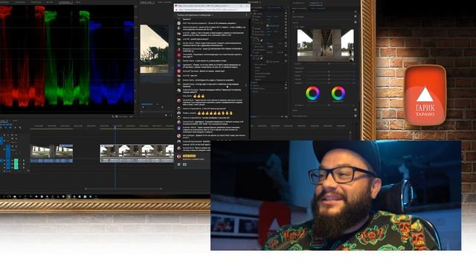Click the Super Chat icon beside the emoji icon
Image resolution: width=476 pixels, height=268 pixels.
click(x=184, y=165)
